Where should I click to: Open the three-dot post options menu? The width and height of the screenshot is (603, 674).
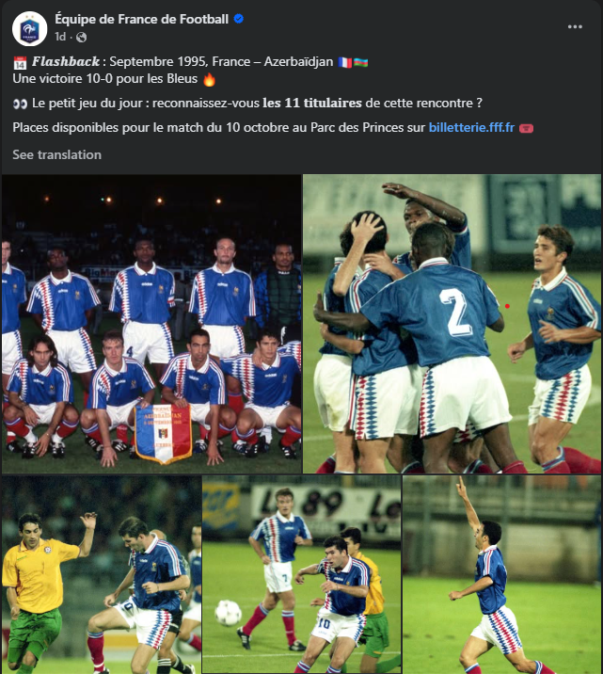(575, 27)
